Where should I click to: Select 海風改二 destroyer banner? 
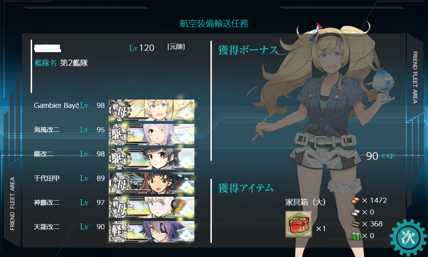tap(152, 135)
